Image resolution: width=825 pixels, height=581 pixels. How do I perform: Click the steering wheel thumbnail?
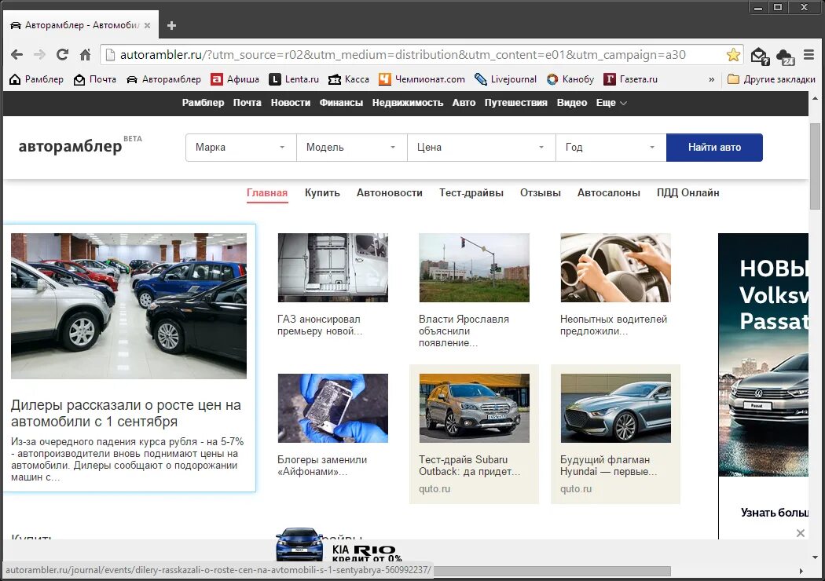pyautogui.click(x=615, y=268)
